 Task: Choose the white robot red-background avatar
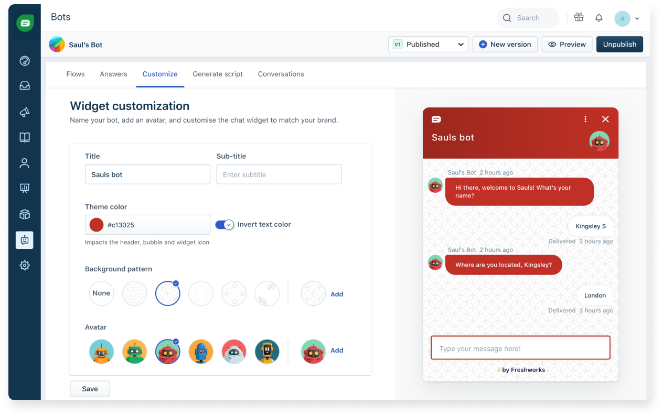(x=234, y=351)
